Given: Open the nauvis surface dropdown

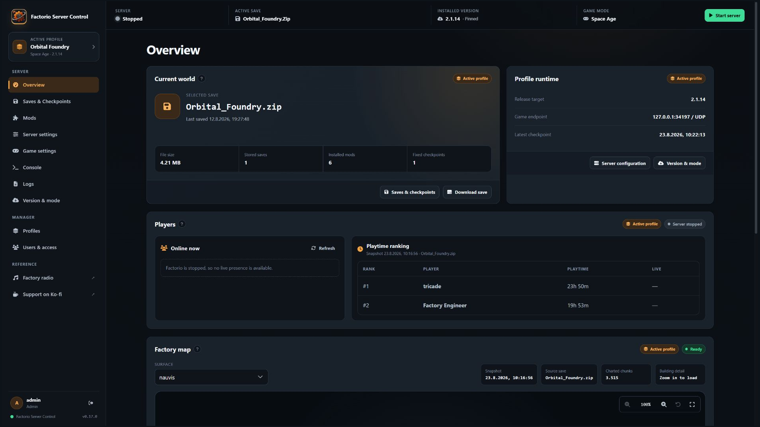Looking at the screenshot, I should 211,377.
